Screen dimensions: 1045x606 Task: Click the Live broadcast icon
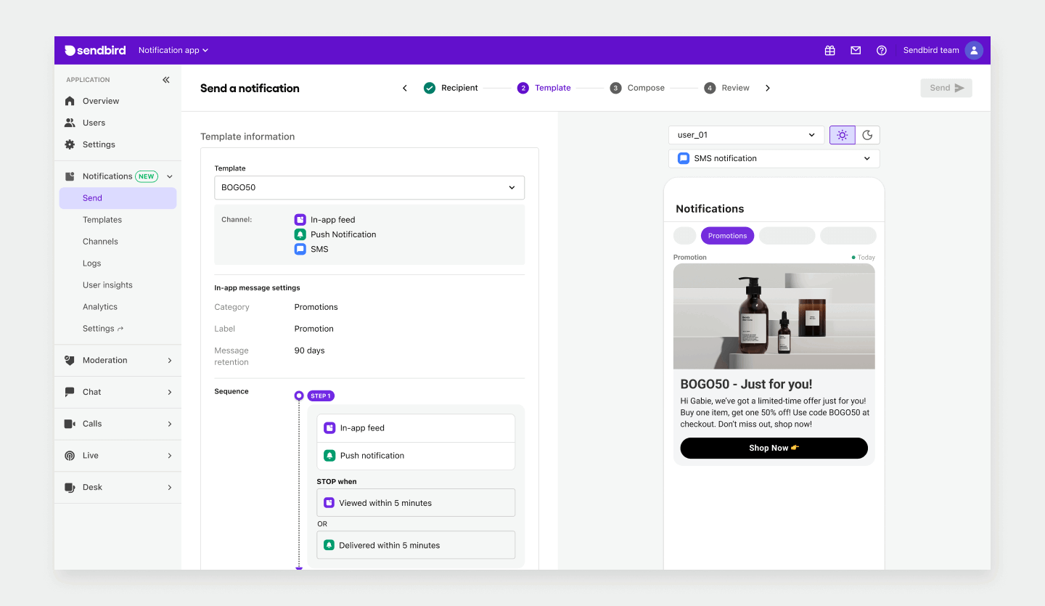tap(70, 456)
